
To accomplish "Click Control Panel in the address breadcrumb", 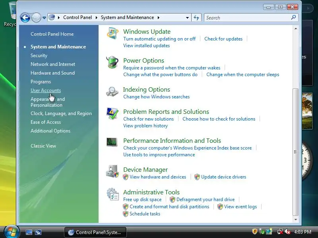I will pyautogui.click(x=78, y=17).
